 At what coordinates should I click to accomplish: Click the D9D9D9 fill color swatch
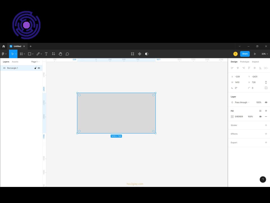point(232,116)
